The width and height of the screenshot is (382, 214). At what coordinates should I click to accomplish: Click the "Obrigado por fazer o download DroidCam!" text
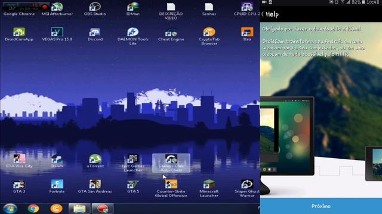pyautogui.click(x=312, y=29)
